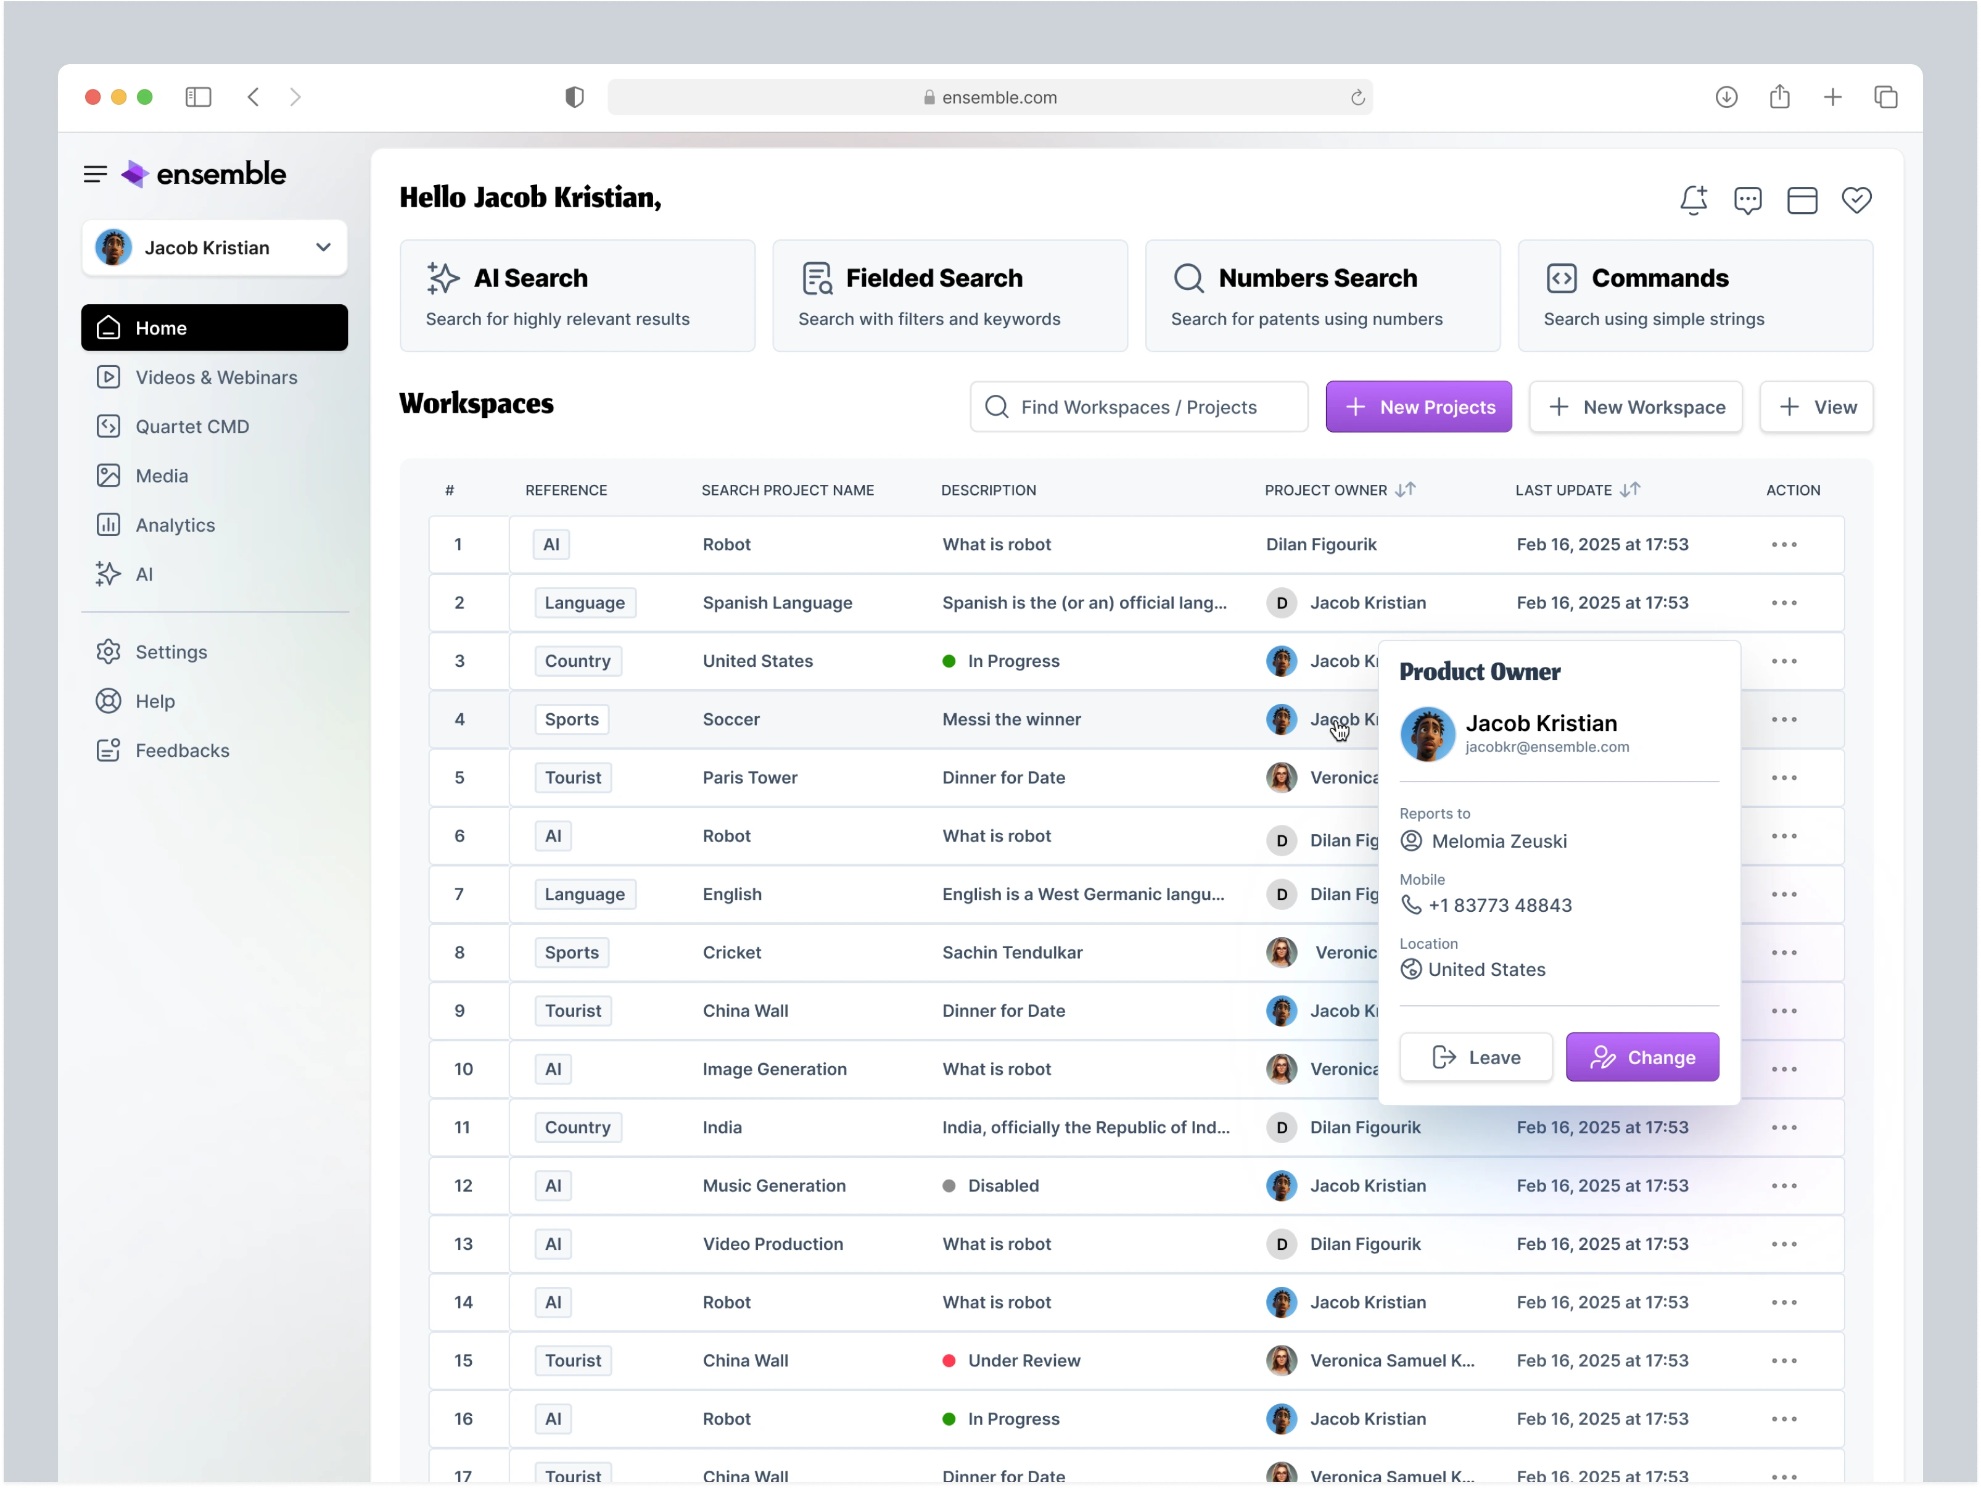Screen dimensions: 1981x1488
Task: Click Dilan Figourik owner in India row
Action: click(1365, 1128)
